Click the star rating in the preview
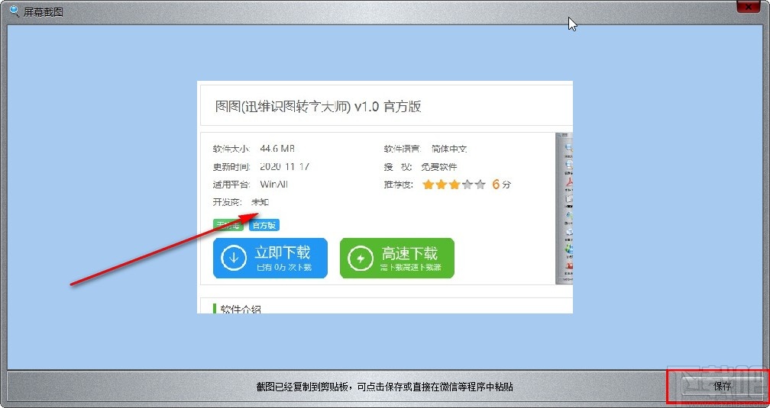 tap(454, 185)
